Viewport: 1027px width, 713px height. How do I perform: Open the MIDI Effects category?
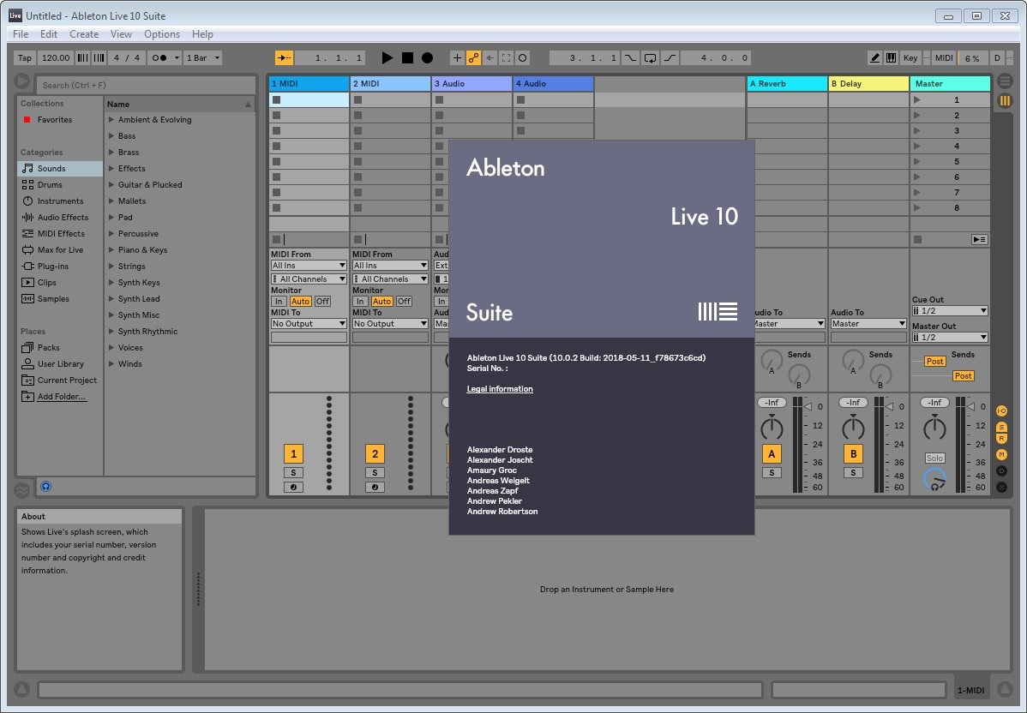tap(60, 234)
